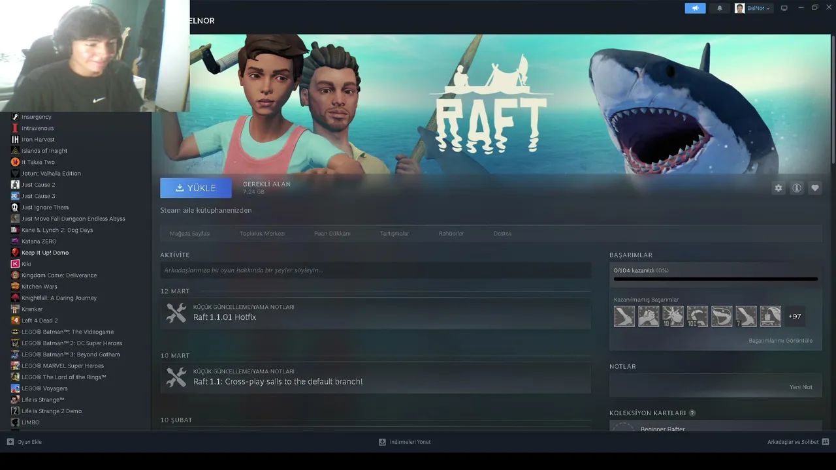This screenshot has width=836, height=470.
Task: Click the Kingdom Come: Deliverance game icon
Action: (x=15, y=275)
